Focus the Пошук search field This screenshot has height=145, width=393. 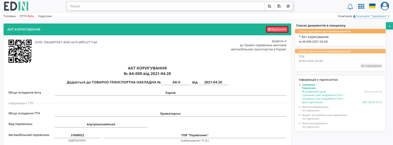166,6
